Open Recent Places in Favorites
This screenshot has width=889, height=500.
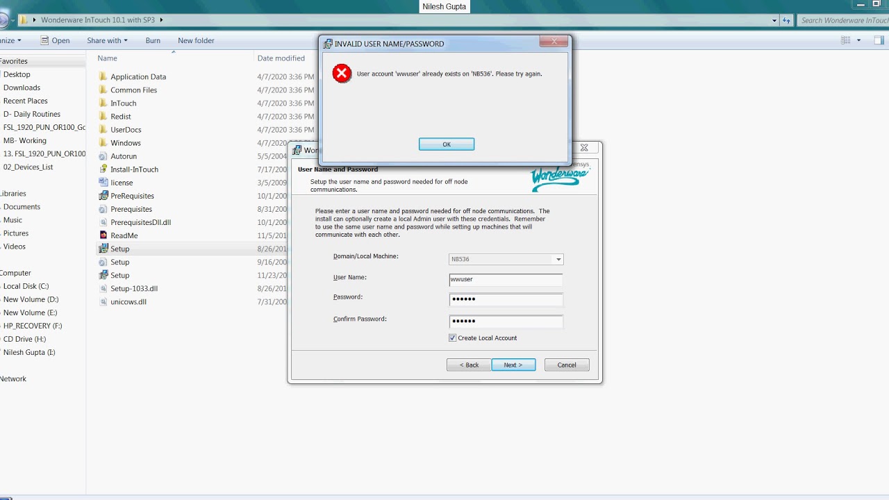point(25,101)
